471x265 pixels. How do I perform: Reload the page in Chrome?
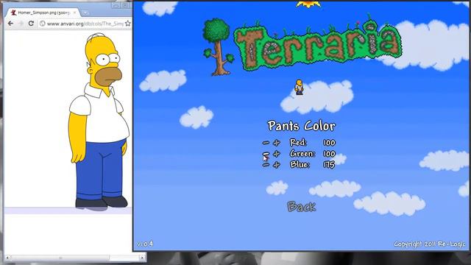tap(31, 23)
